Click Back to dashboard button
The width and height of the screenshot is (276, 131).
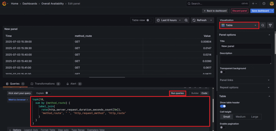click(x=215, y=11)
